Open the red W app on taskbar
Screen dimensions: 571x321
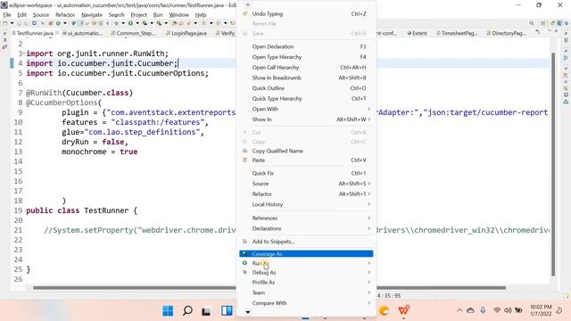[404, 310]
